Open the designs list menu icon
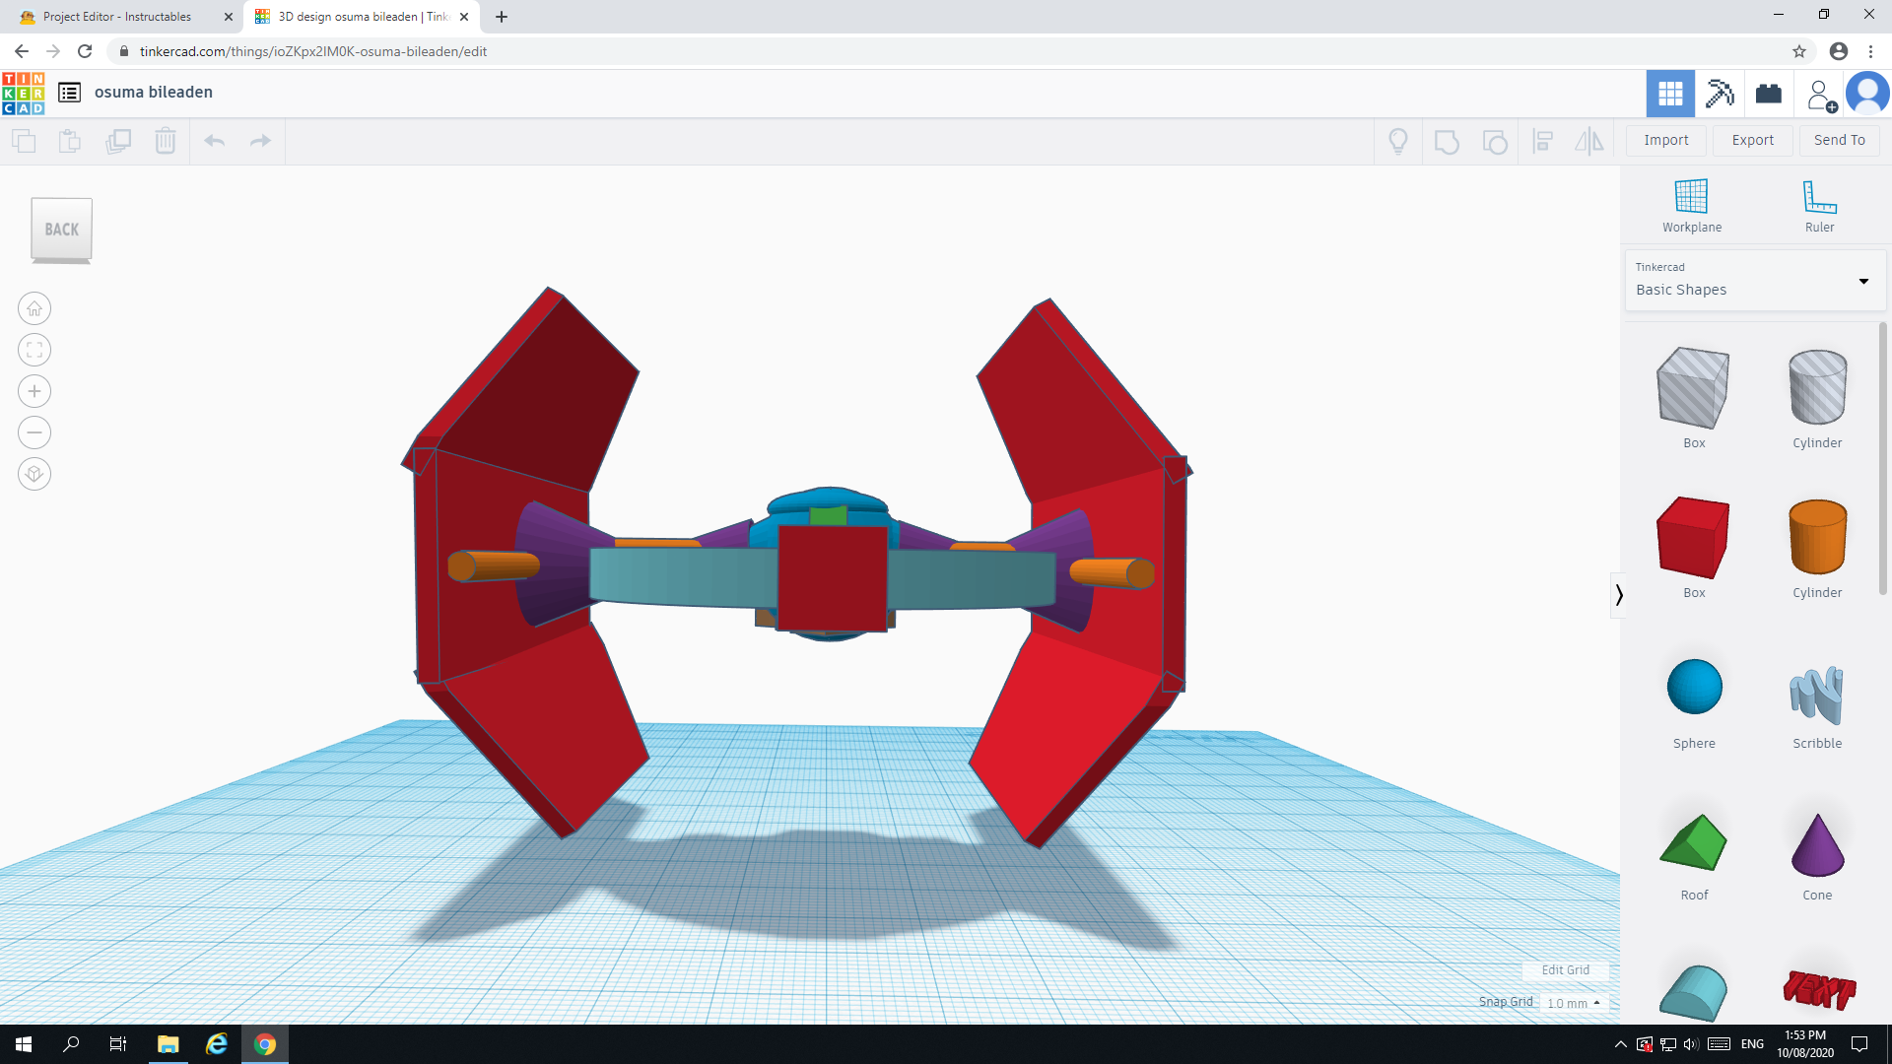The image size is (1892, 1064). [69, 93]
